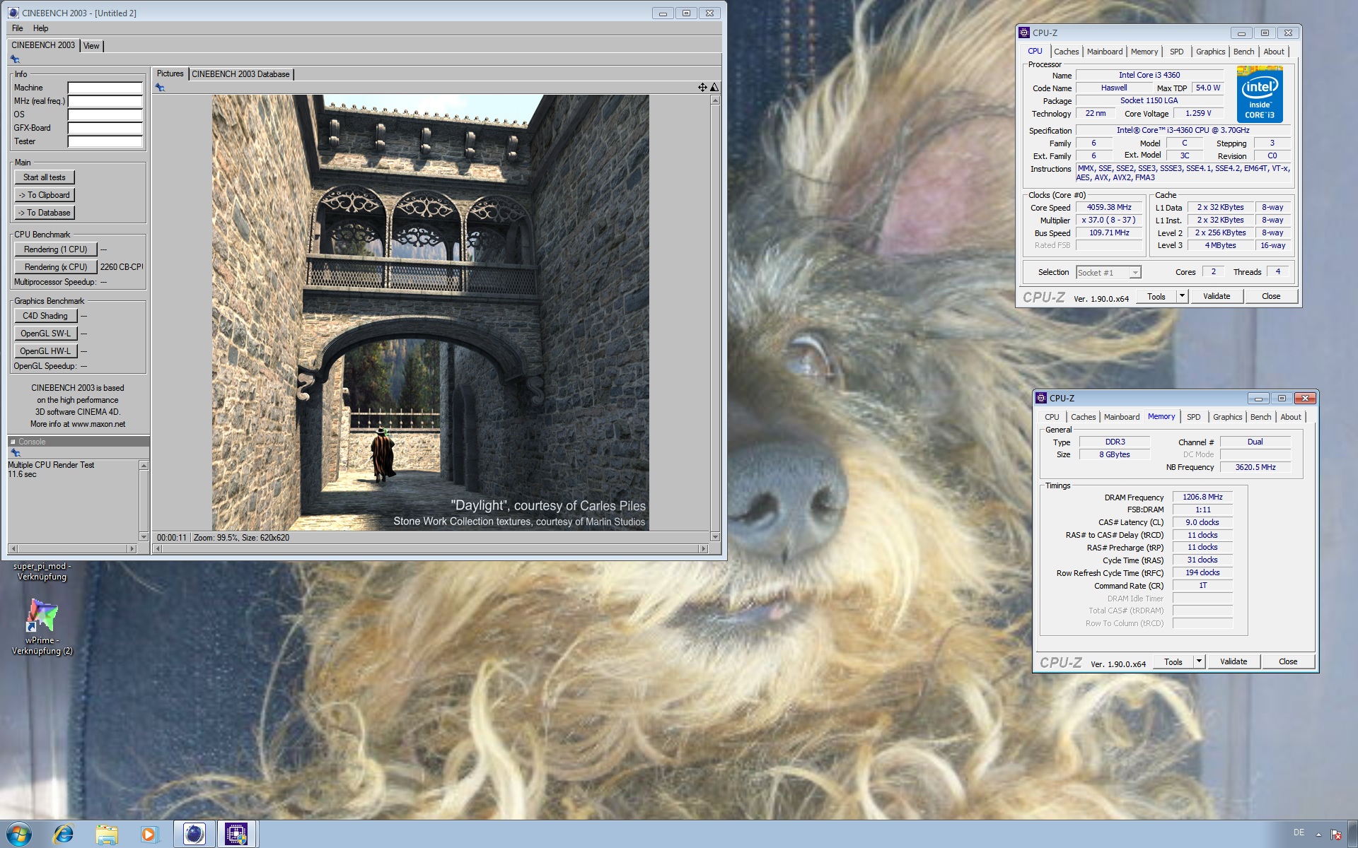Click the Intel Core i3 logo in CPU-Z
Viewport: 1358px width, 848px height.
[x=1260, y=95]
